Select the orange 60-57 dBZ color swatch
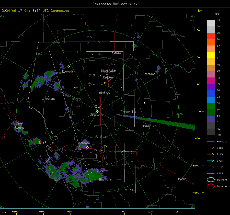This screenshot has height=215, width=230. click(211, 42)
